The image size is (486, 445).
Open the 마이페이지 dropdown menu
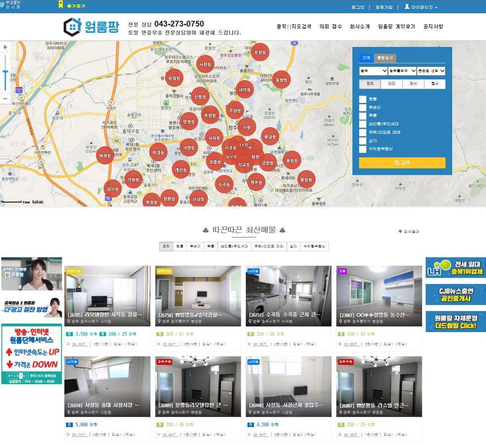click(421, 7)
